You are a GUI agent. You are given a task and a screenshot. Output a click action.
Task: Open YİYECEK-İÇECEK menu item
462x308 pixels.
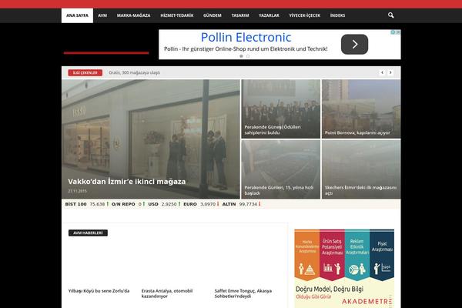point(304,15)
